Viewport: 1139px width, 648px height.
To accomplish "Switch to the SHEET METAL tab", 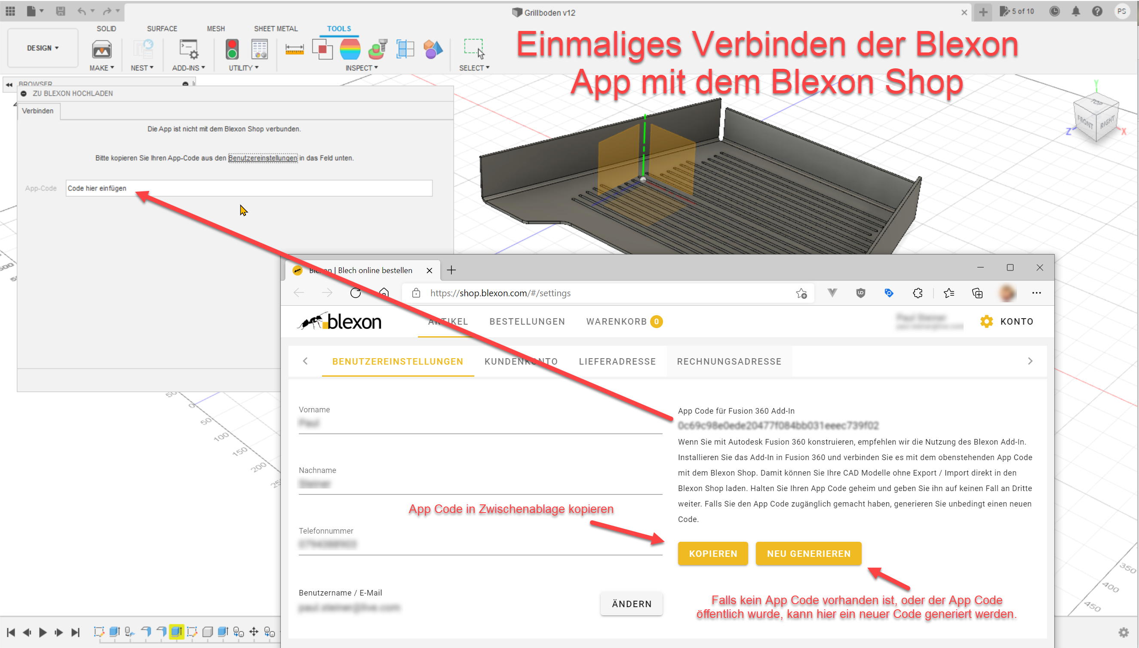I will [x=276, y=28].
